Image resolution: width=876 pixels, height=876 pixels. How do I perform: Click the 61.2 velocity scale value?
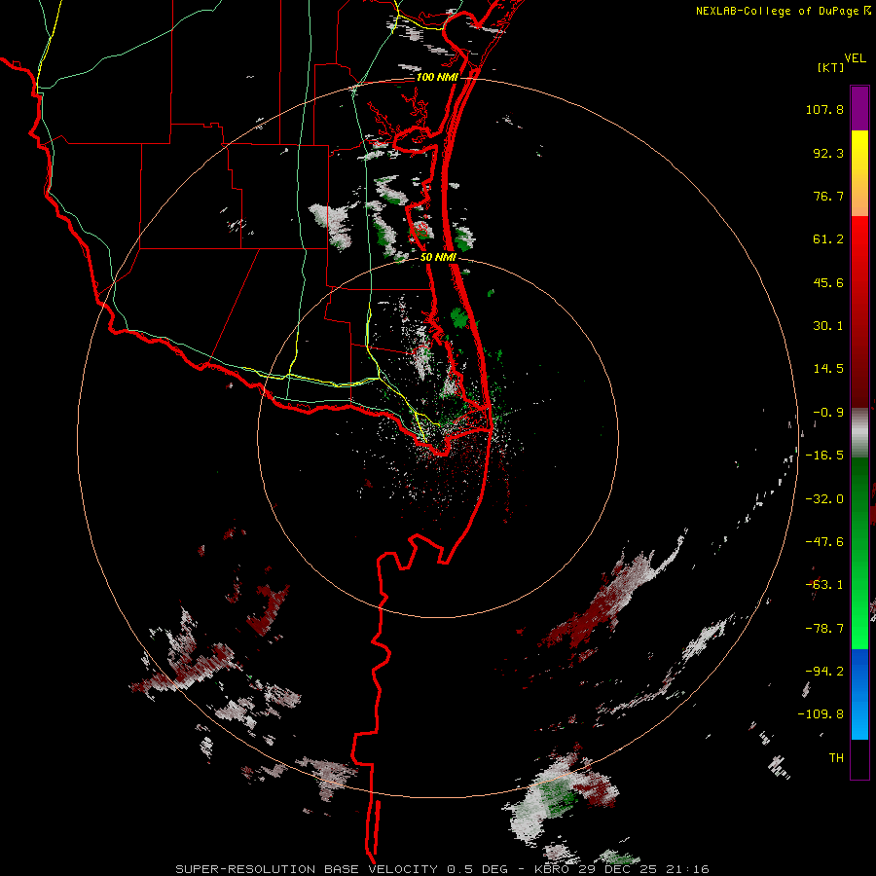[828, 239]
